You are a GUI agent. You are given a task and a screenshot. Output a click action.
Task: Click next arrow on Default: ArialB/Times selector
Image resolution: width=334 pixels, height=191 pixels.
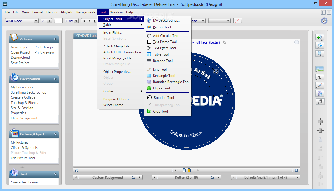297,177
